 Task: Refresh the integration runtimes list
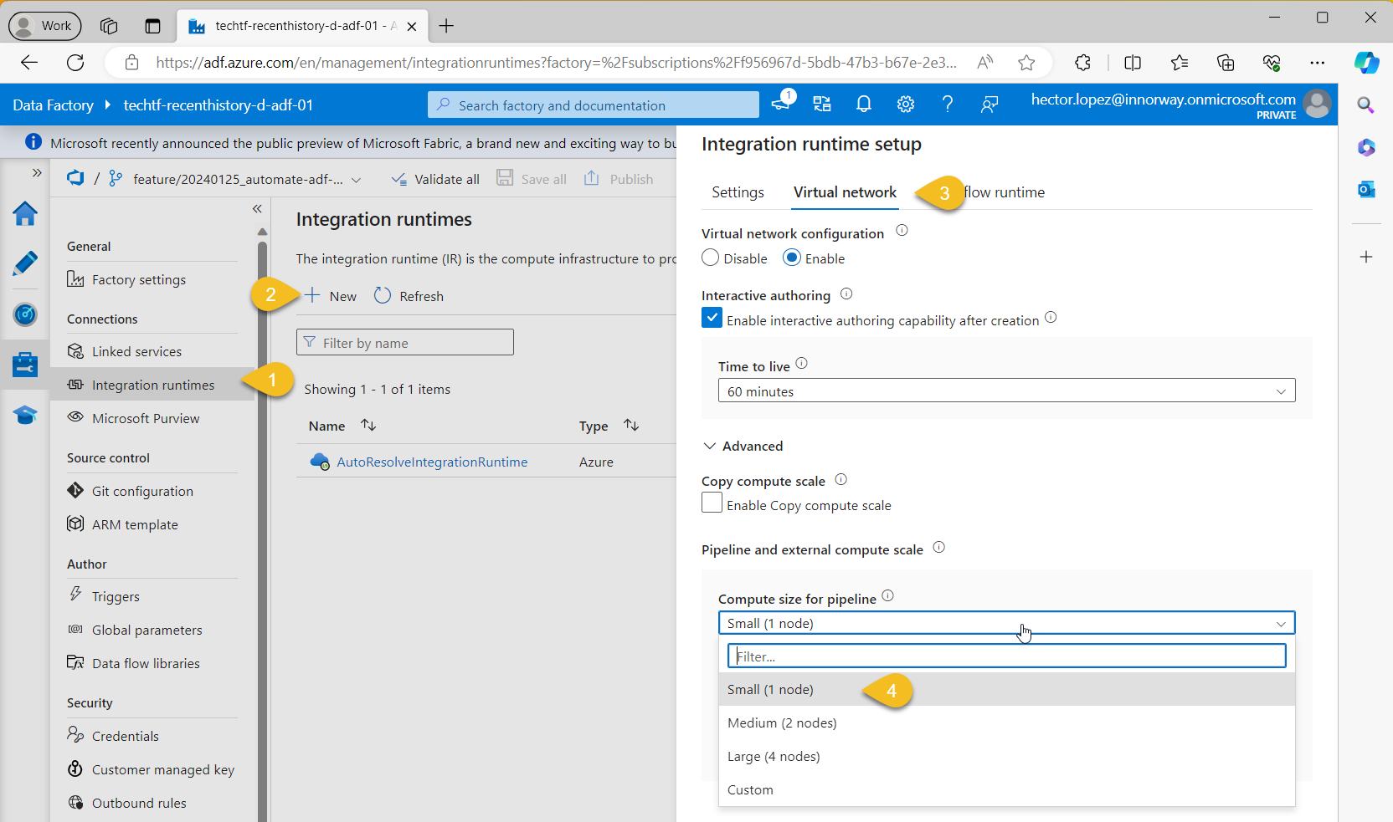(409, 296)
